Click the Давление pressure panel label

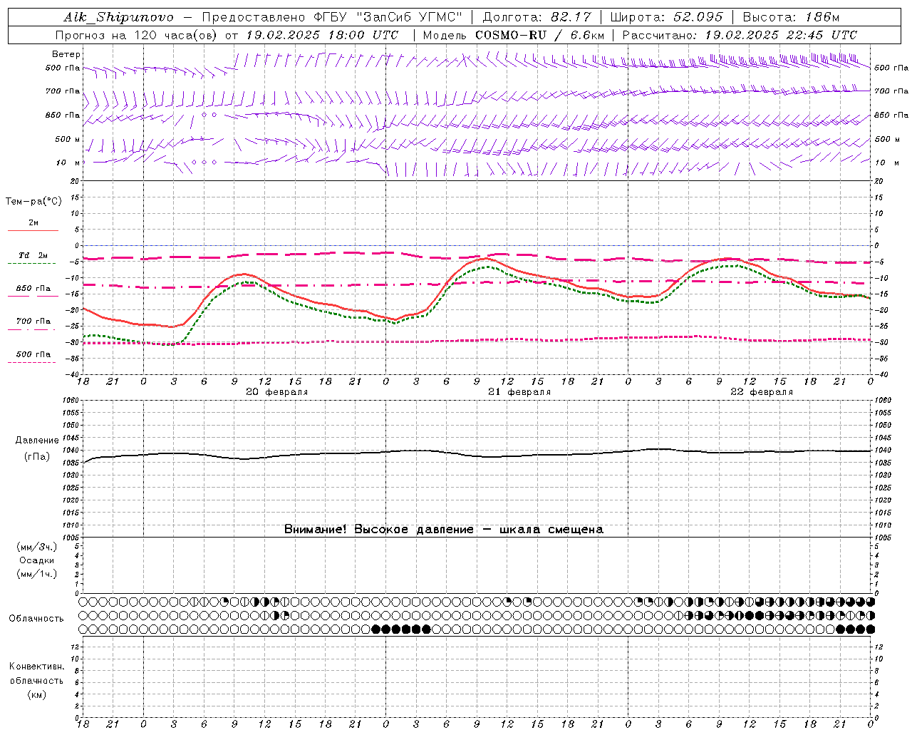click(x=37, y=441)
